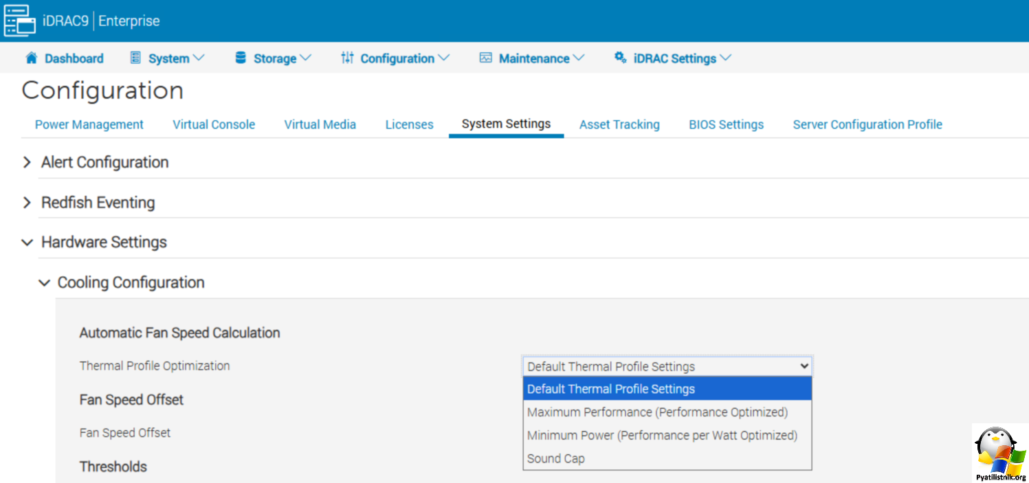Choose Minimum Power (Performance per Watt Optimized)
Screen dimensions: 1029x483
pos(667,436)
